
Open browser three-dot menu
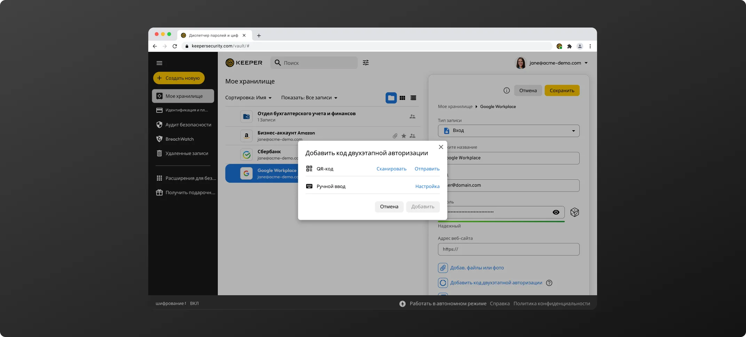pos(590,46)
